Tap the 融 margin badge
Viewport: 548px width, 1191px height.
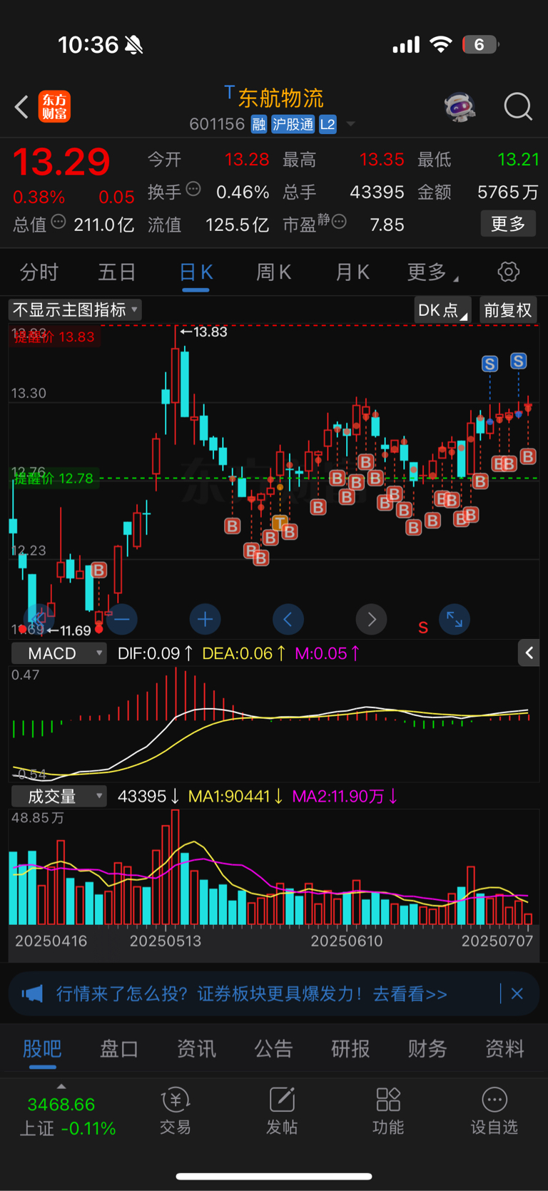point(258,124)
